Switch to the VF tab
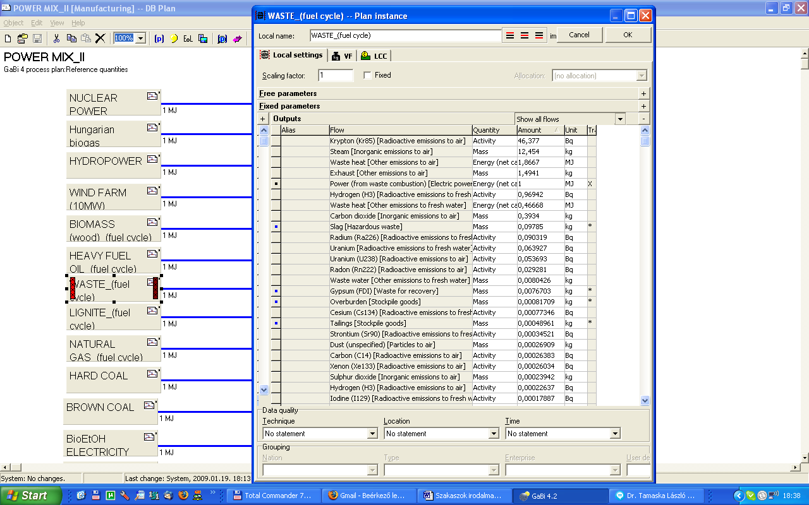Screen dimensions: 809x505 (342, 56)
